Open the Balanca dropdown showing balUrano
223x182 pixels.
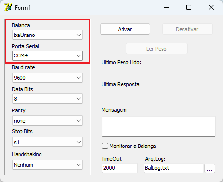[47, 35]
